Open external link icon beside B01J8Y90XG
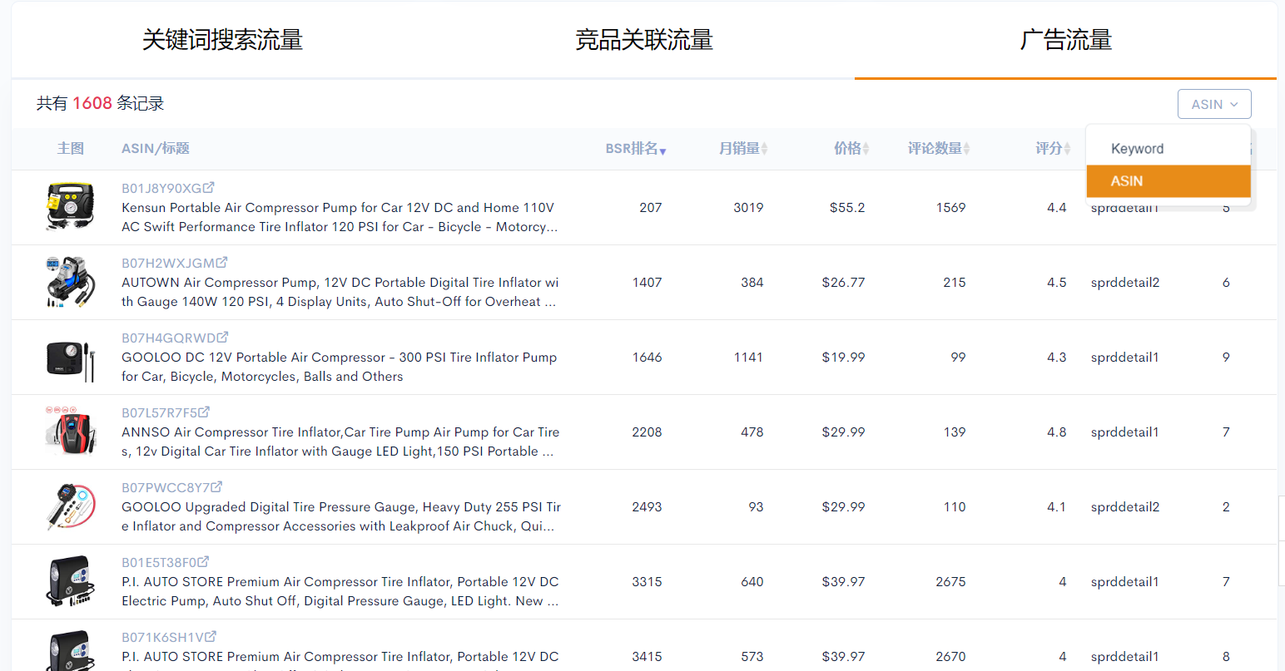 click(209, 188)
